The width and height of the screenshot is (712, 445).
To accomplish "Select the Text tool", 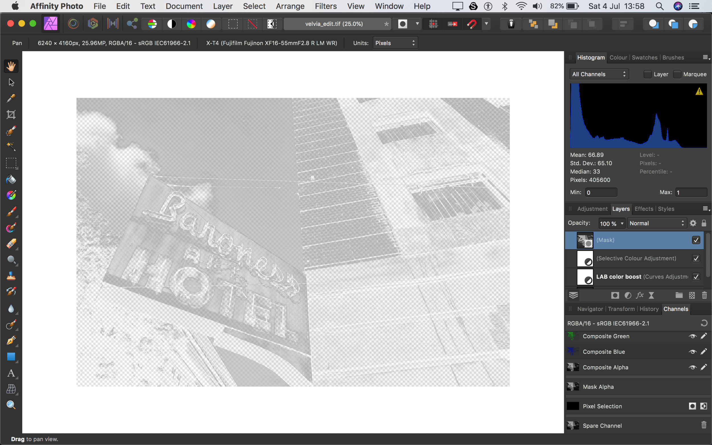I will coord(11,374).
